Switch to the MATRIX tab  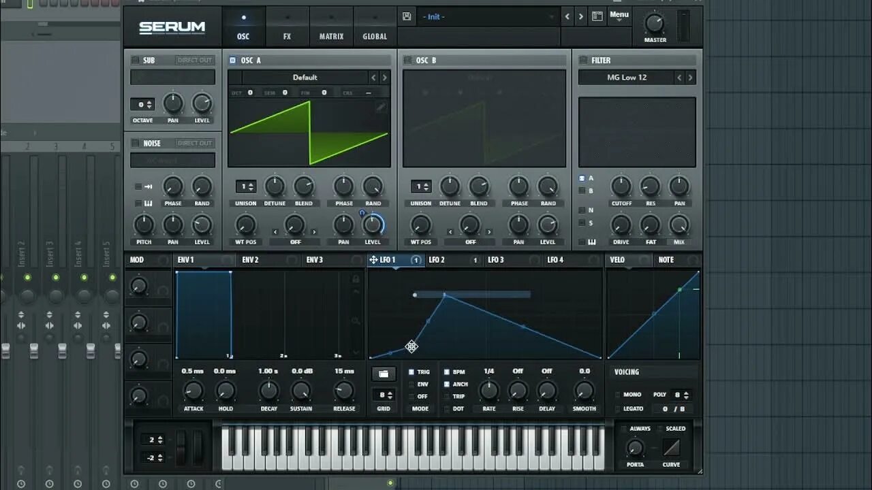331,26
